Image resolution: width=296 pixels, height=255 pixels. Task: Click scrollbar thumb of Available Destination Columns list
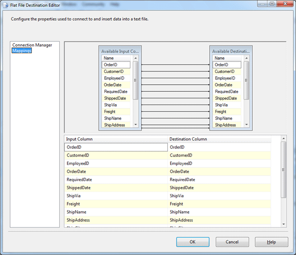[246, 80]
